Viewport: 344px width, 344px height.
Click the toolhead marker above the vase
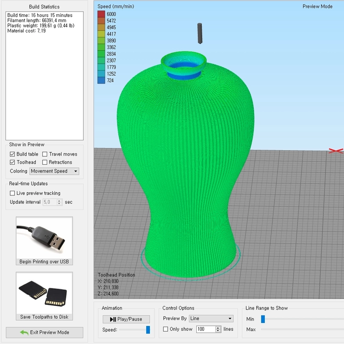200,33
